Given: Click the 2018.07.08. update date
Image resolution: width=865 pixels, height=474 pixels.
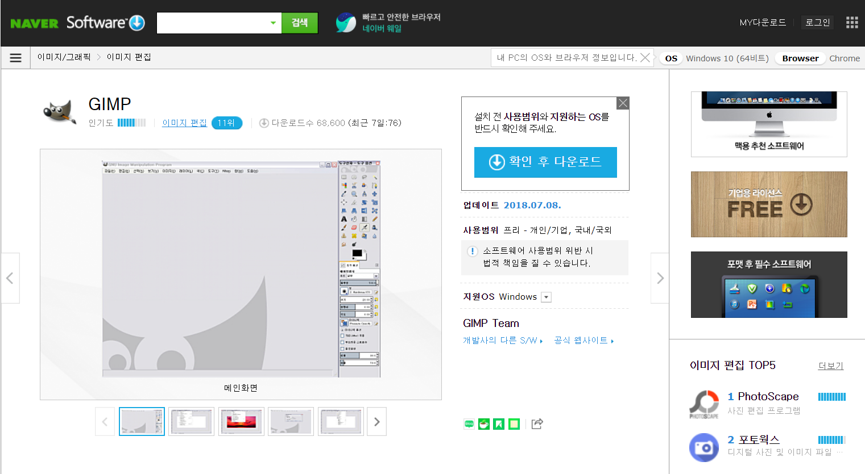Looking at the screenshot, I should click(x=532, y=205).
